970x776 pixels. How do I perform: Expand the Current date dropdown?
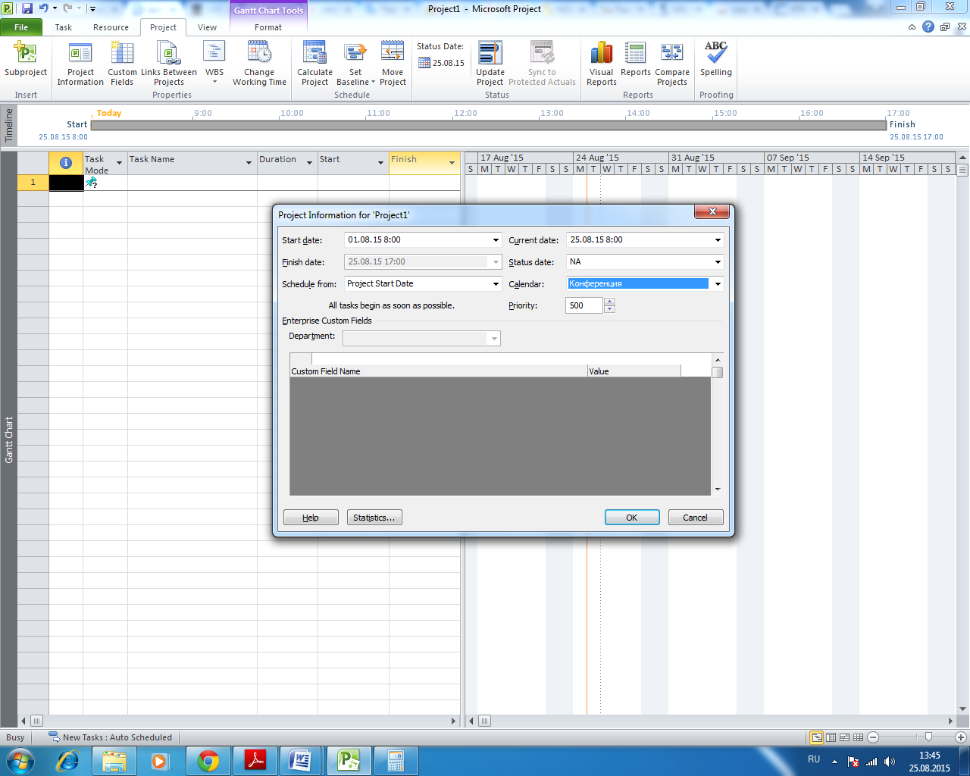[x=718, y=240]
